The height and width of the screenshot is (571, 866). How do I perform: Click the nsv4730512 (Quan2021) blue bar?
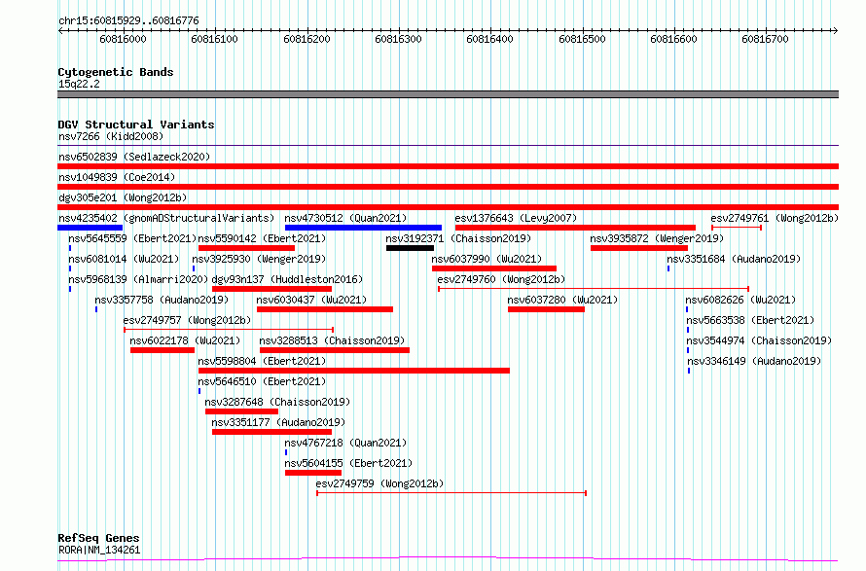[x=363, y=228]
